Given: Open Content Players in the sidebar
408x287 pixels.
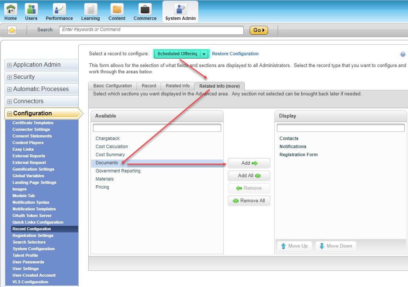Looking at the screenshot, I should [28, 143].
